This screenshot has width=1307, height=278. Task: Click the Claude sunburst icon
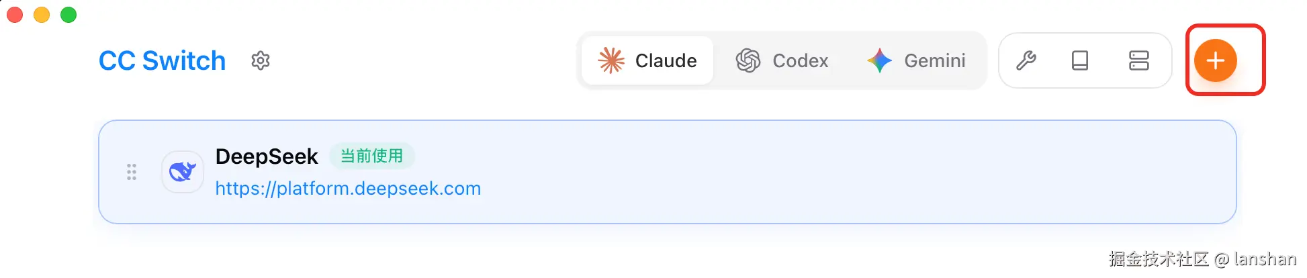pos(611,61)
